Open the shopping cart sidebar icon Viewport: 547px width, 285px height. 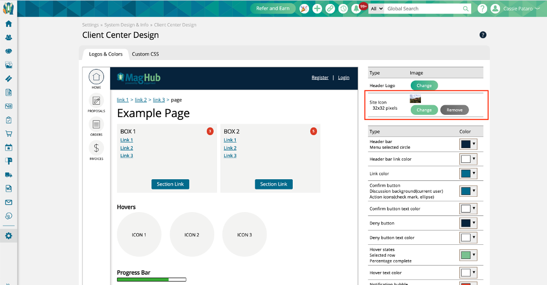(8, 134)
